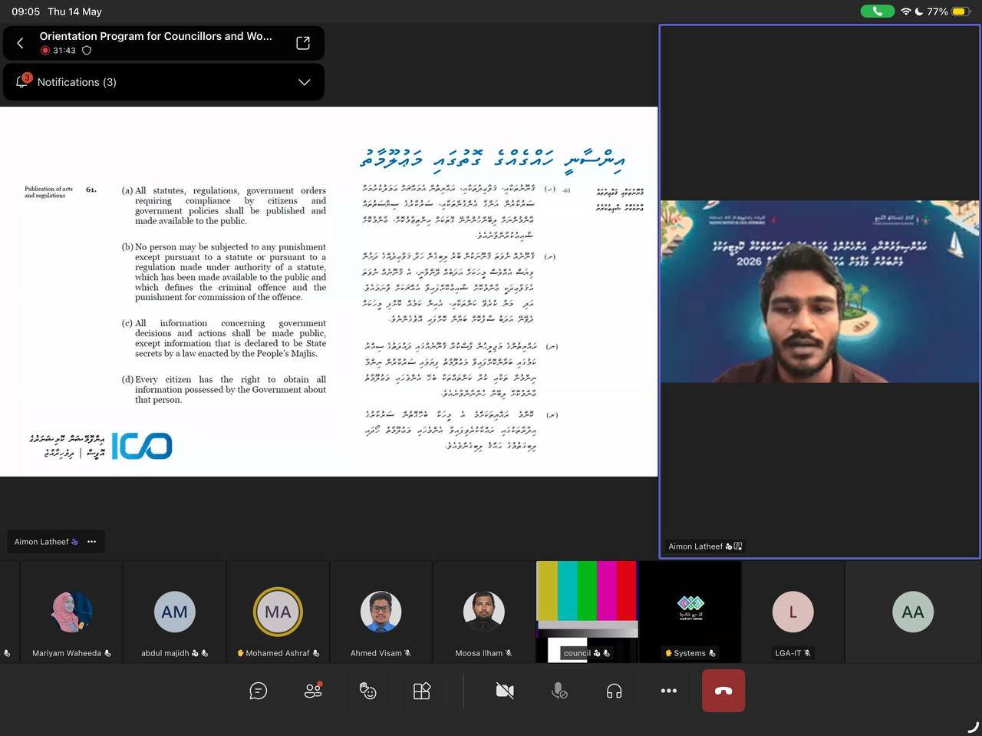Expand the Notifications (3) chevron
This screenshot has width=982, height=736.
(x=305, y=82)
